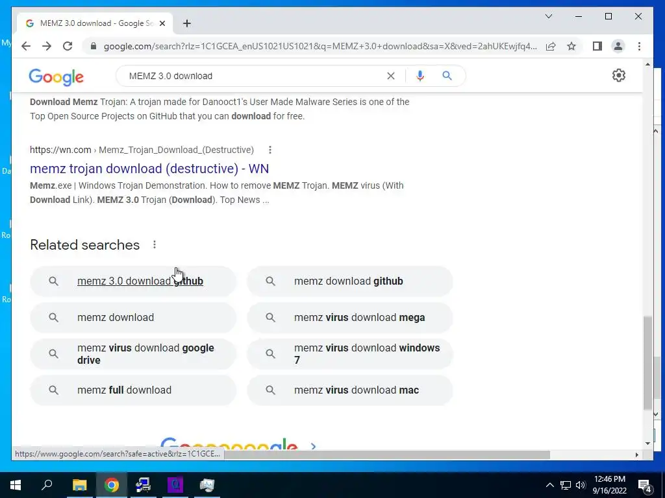Open the Related searches options menu

[x=155, y=244]
